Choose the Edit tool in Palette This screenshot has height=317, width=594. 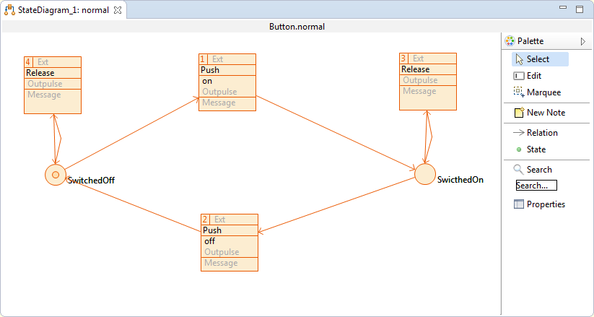tap(533, 76)
